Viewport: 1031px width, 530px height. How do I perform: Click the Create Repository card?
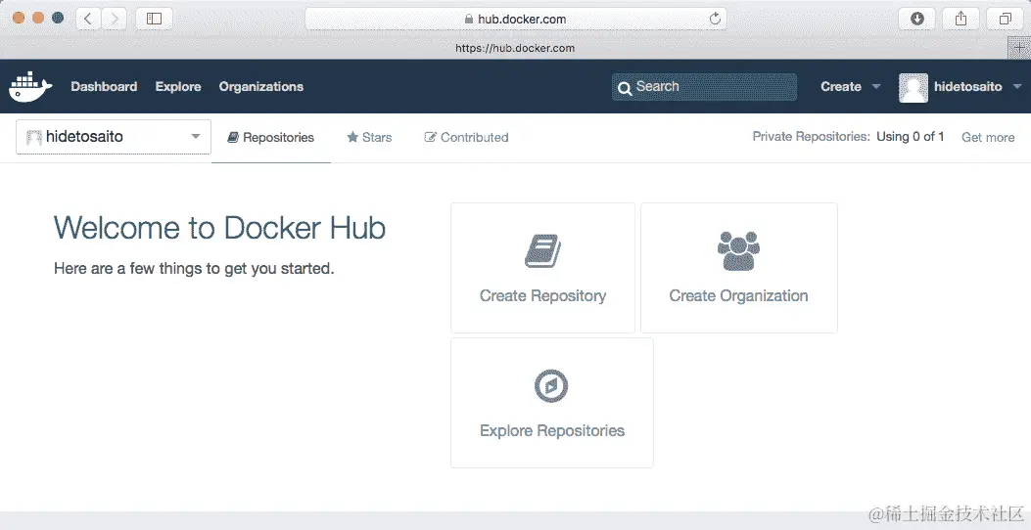[x=543, y=268]
